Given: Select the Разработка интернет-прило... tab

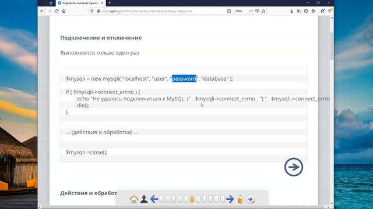Looking at the screenshot, I should pos(81,3).
